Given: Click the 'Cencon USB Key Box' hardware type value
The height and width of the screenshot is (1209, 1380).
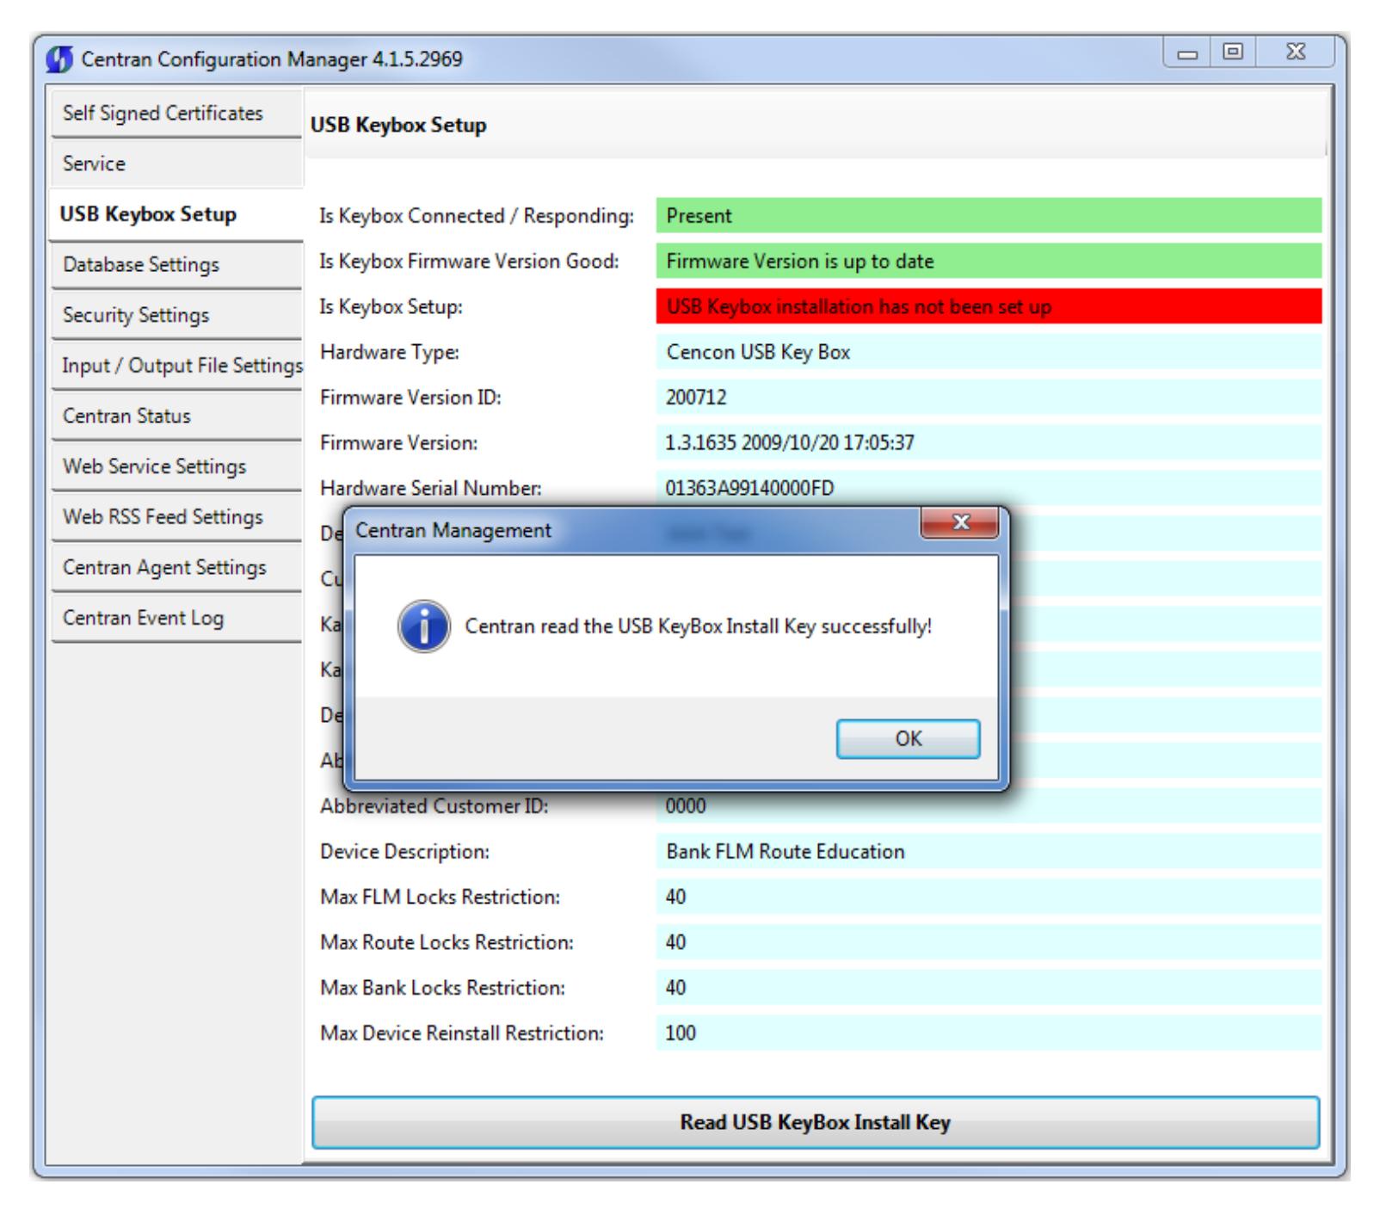Looking at the screenshot, I should click(989, 352).
